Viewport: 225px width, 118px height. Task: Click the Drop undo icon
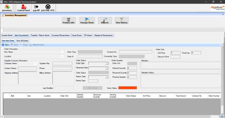click(21, 45)
